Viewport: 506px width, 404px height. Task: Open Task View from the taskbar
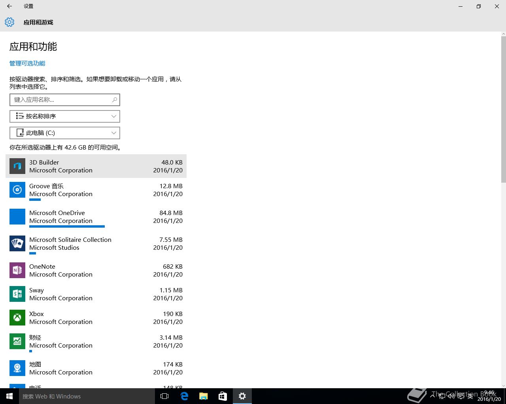164,396
